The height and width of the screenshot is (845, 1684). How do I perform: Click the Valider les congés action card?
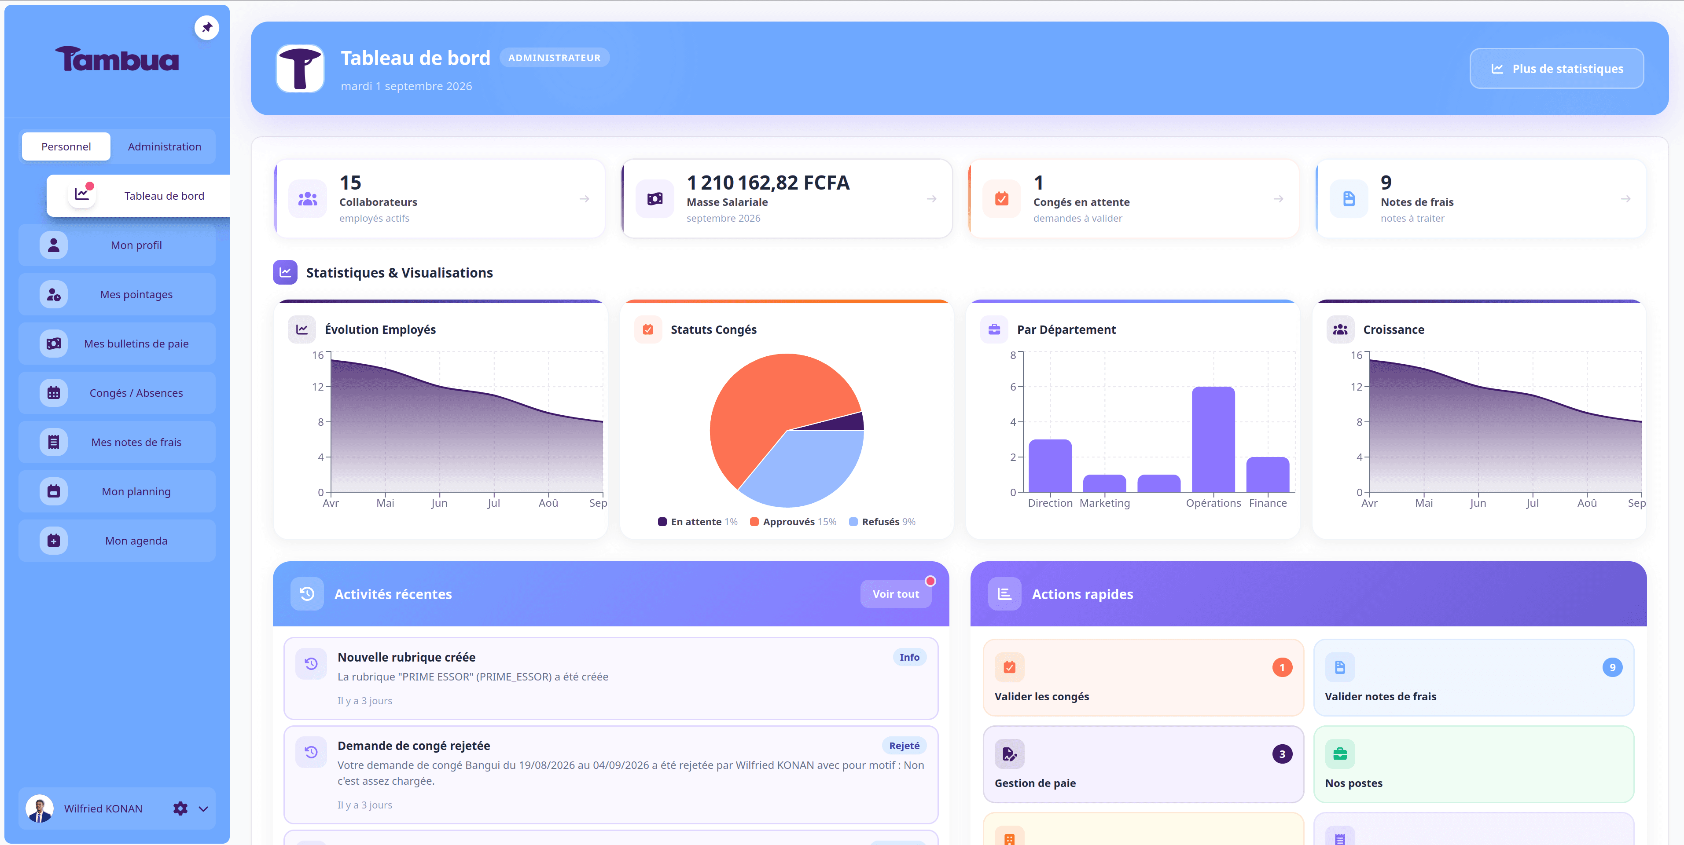pos(1144,678)
